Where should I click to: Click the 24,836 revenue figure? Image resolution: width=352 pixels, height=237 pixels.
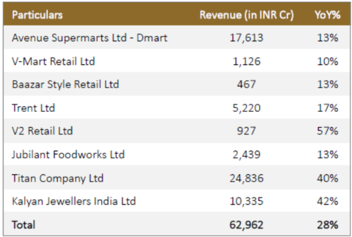click(x=247, y=178)
